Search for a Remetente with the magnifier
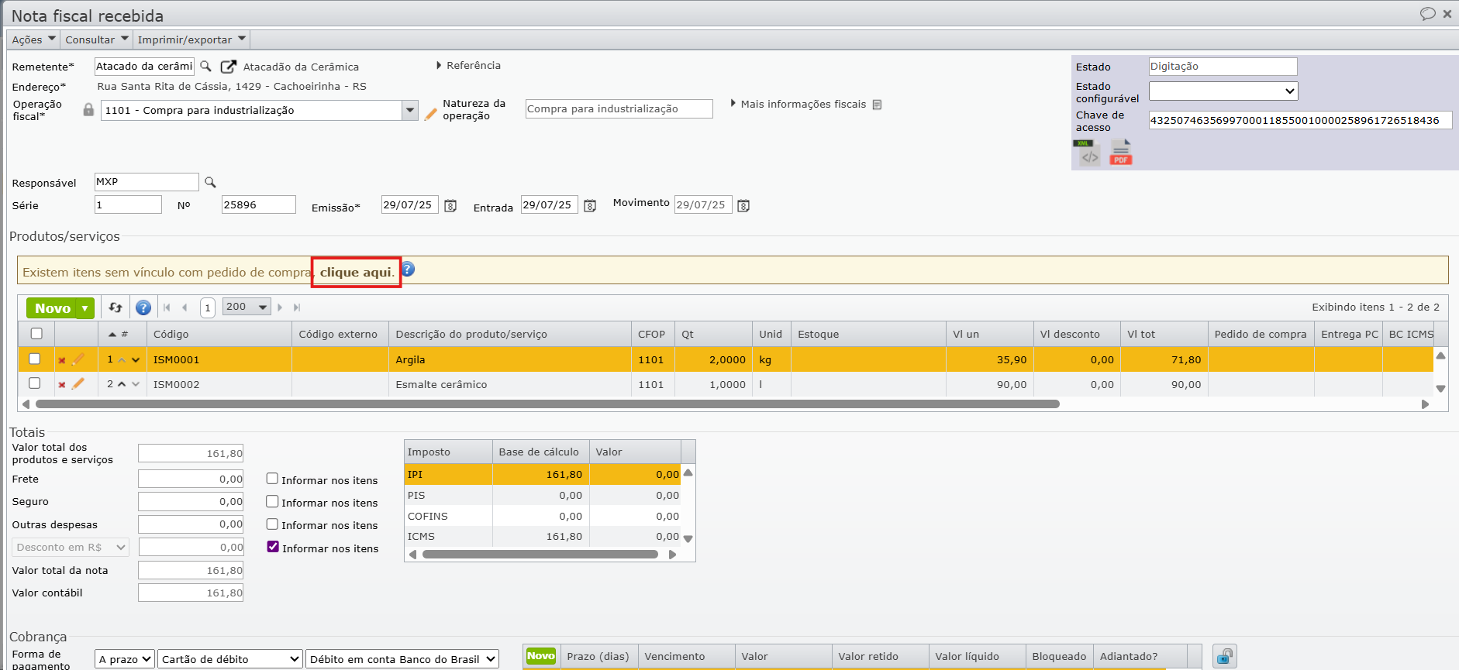The height and width of the screenshot is (670, 1459). pyautogui.click(x=205, y=67)
